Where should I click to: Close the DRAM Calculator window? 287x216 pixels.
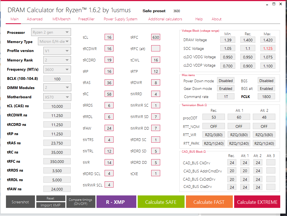[280, 4]
